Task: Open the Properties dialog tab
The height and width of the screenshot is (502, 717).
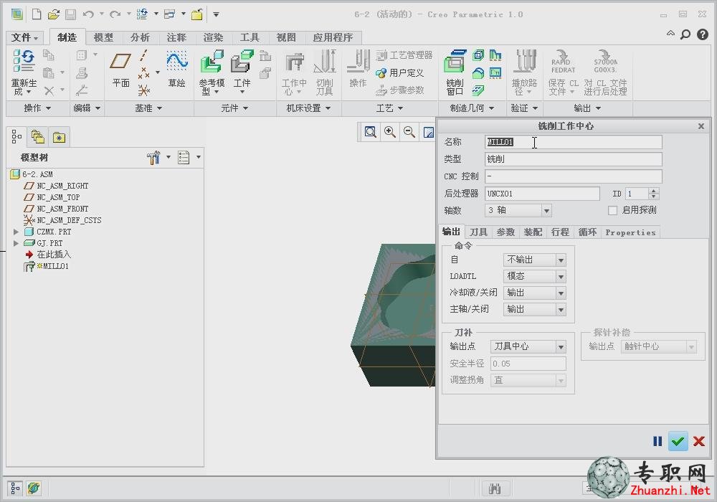Action: tap(630, 232)
